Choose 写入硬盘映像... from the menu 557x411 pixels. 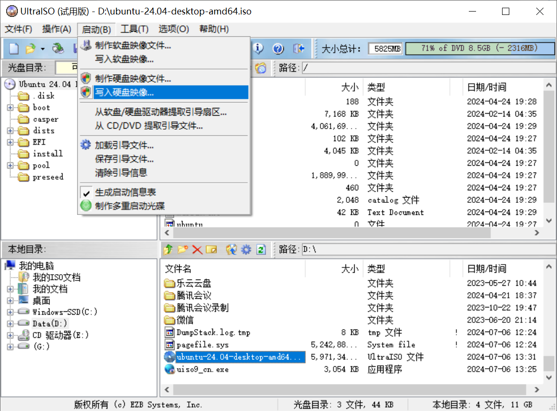[x=164, y=93]
